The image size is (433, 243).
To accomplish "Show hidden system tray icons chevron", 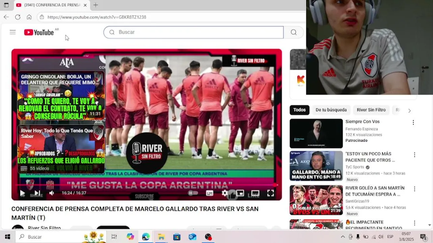I will pos(343,237).
